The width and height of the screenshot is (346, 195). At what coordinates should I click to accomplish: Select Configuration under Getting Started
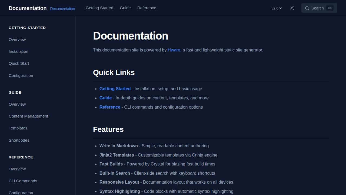click(21, 75)
